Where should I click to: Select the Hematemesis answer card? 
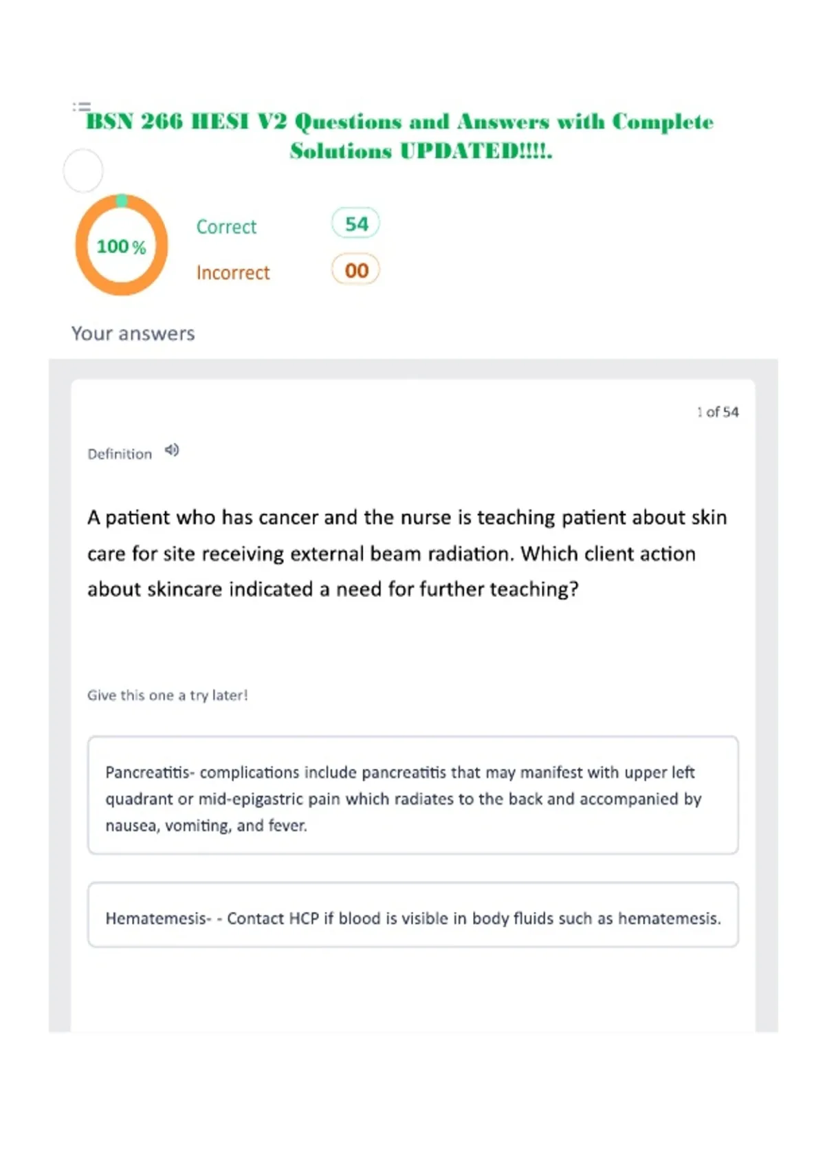[413, 915]
